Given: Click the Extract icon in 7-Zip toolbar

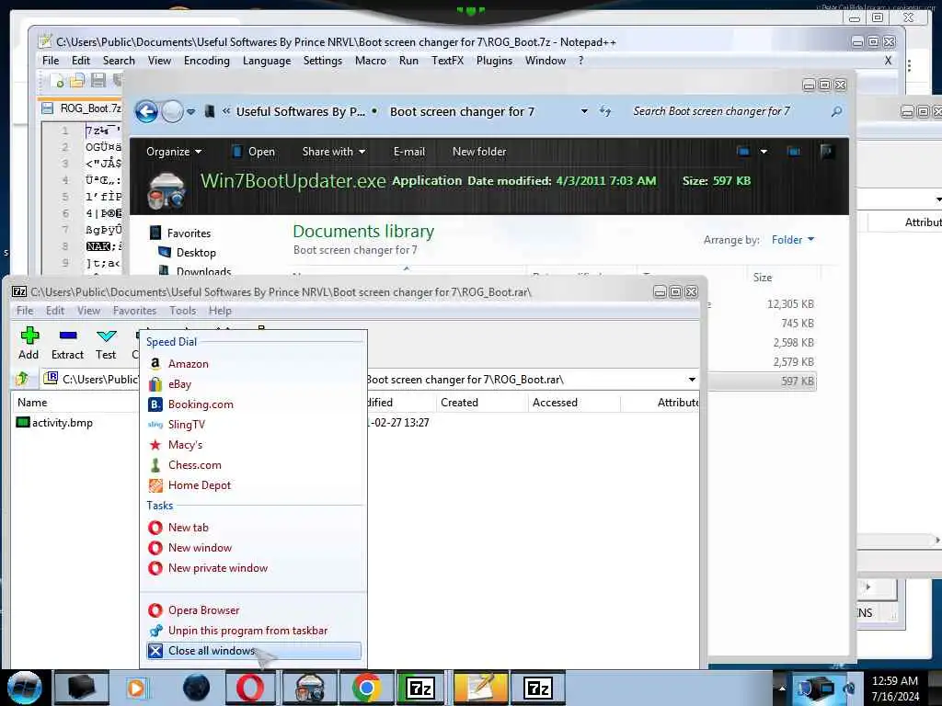Looking at the screenshot, I should tap(67, 336).
